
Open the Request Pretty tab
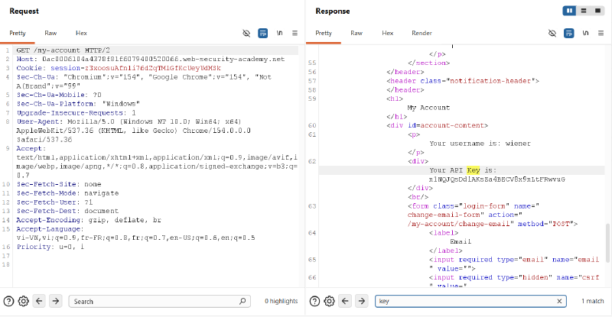[x=18, y=33]
